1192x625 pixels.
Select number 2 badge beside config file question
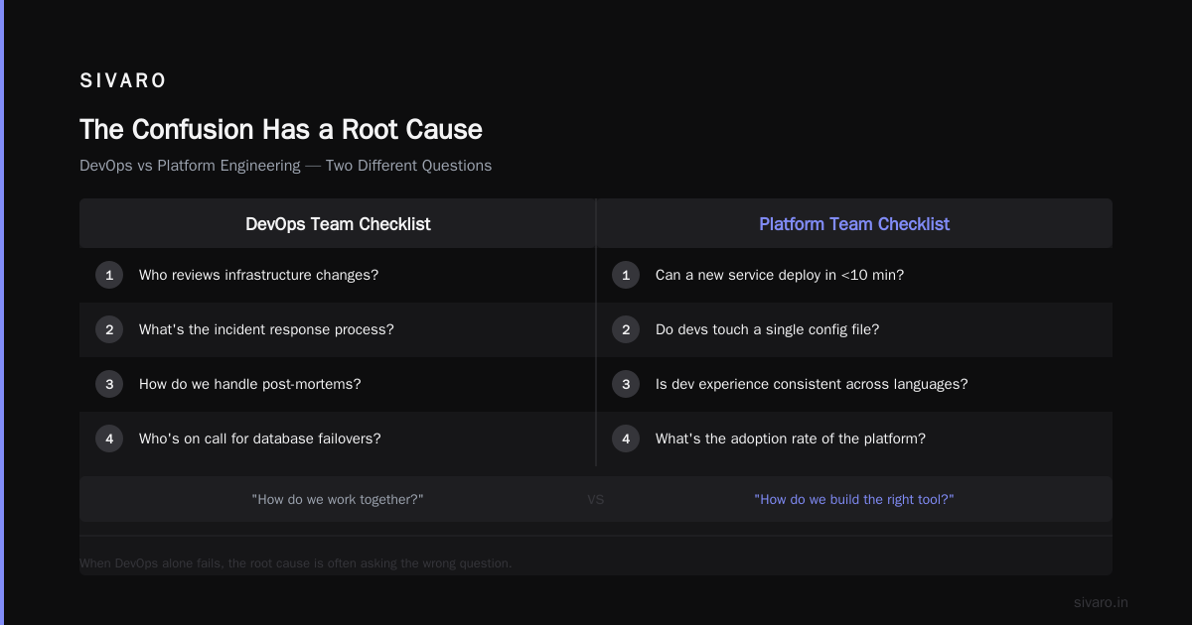point(626,329)
